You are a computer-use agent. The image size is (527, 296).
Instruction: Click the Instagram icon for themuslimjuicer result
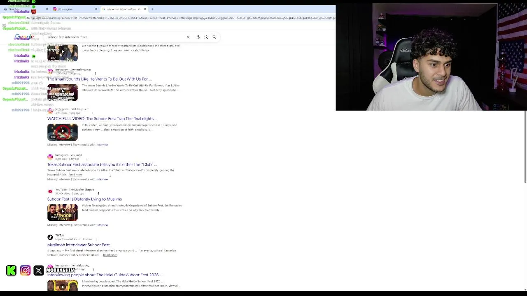pyautogui.click(x=50, y=71)
